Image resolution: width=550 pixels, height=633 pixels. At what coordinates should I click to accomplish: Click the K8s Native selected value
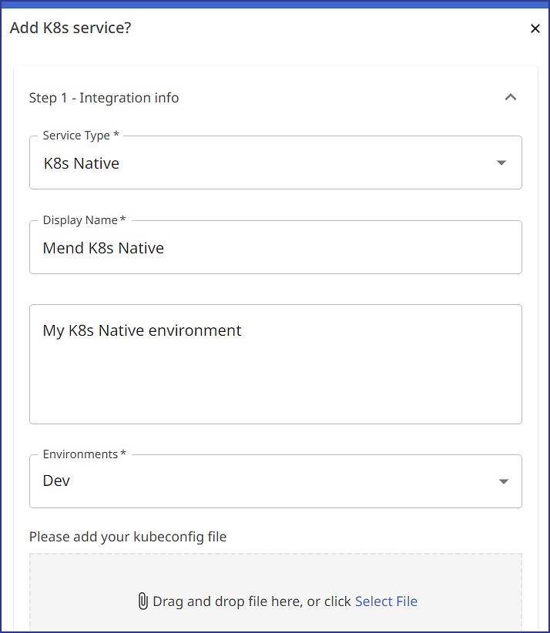pos(81,163)
